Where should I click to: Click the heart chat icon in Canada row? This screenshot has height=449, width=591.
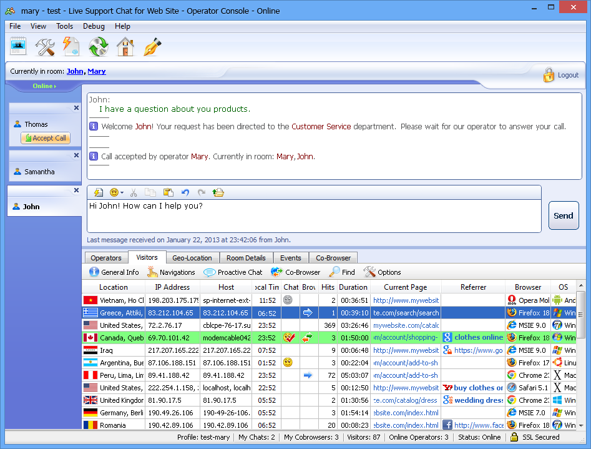click(x=289, y=338)
